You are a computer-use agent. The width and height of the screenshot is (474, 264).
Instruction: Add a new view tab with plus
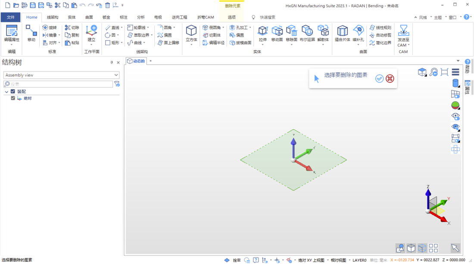[x=150, y=61]
